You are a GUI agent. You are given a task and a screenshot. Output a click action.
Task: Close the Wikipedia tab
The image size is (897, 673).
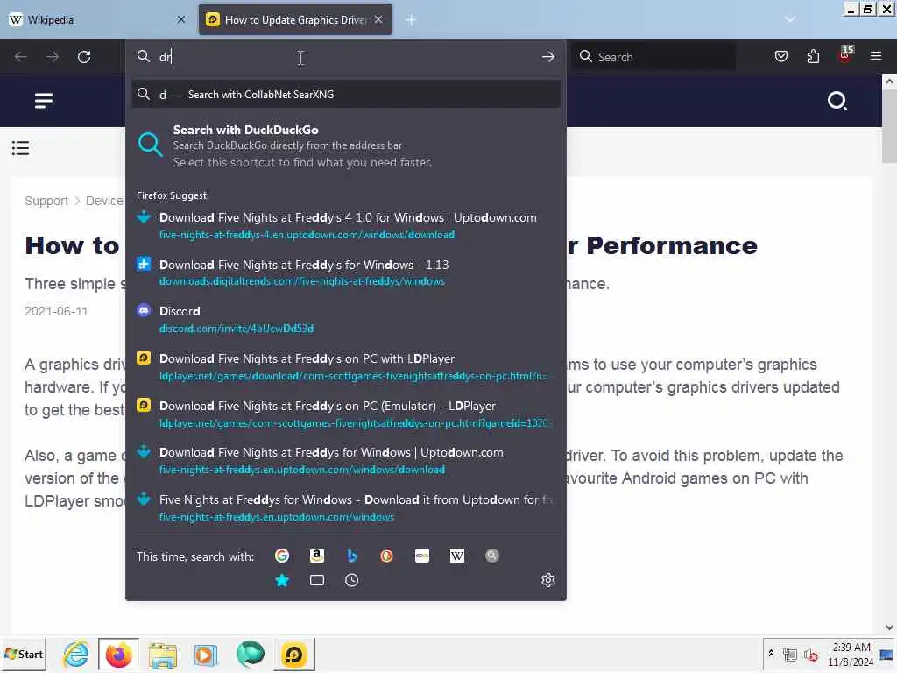pyautogui.click(x=181, y=19)
